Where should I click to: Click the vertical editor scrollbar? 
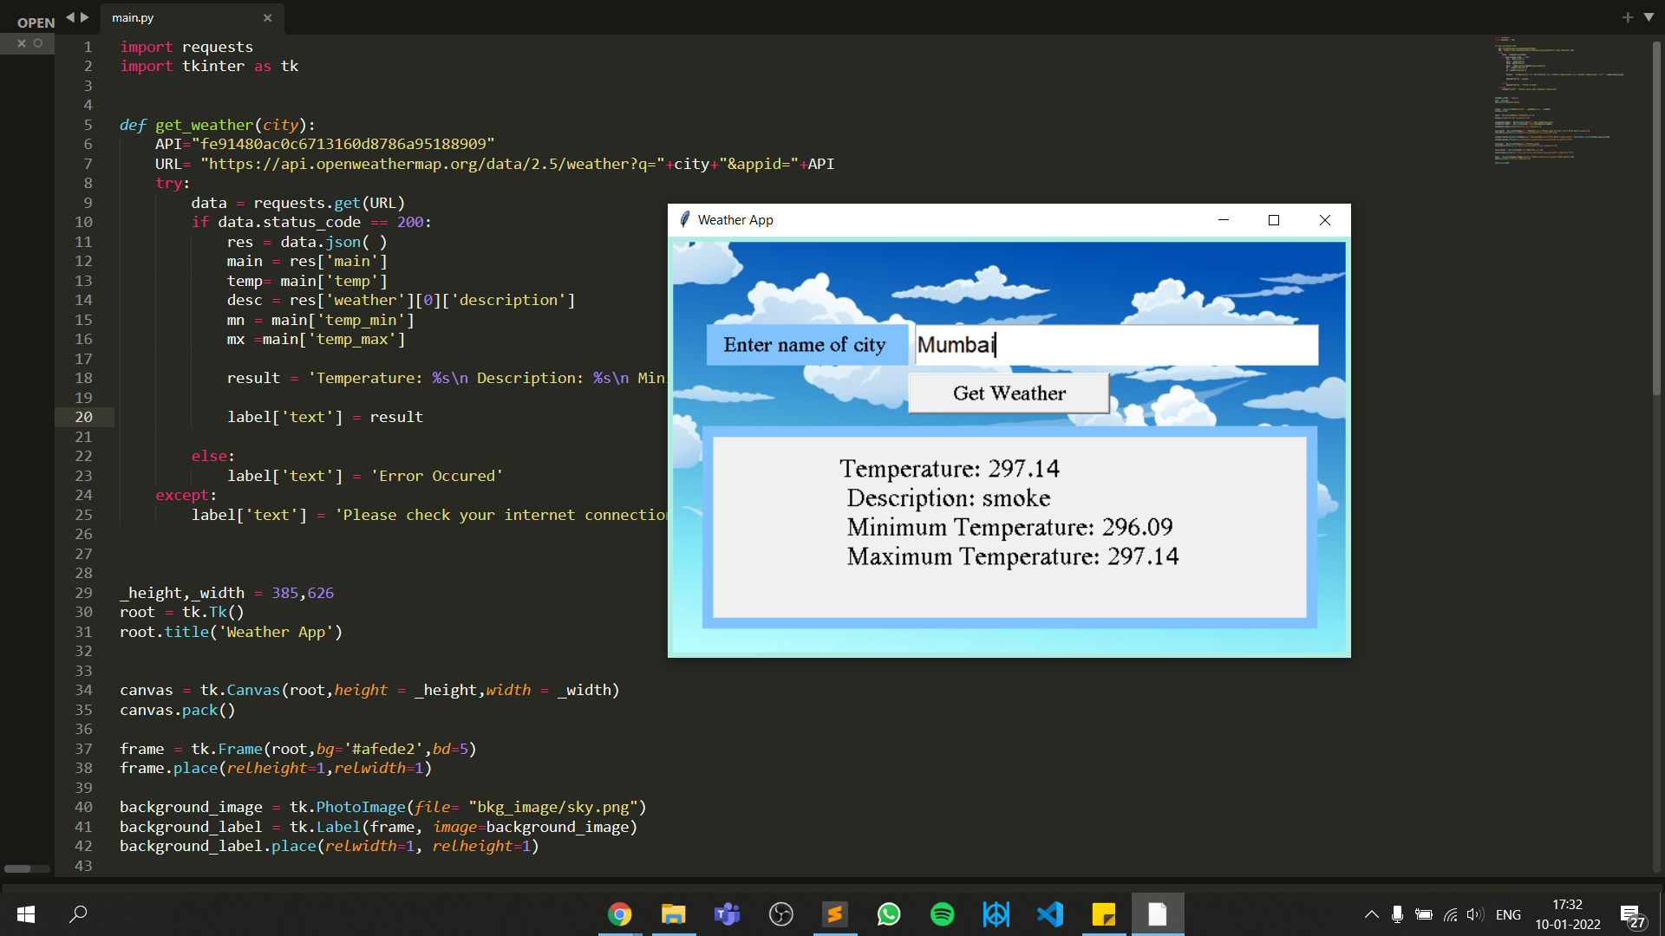[1656, 217]
